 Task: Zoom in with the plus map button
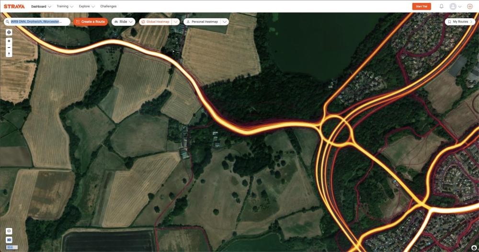9,41
